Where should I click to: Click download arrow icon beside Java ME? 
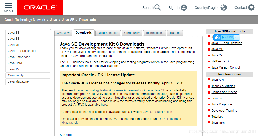[x=209, y=49]
